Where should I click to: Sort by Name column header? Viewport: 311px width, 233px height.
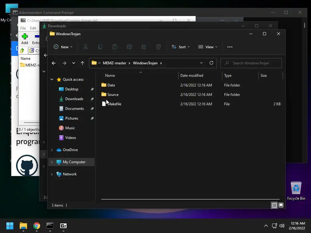110,76
